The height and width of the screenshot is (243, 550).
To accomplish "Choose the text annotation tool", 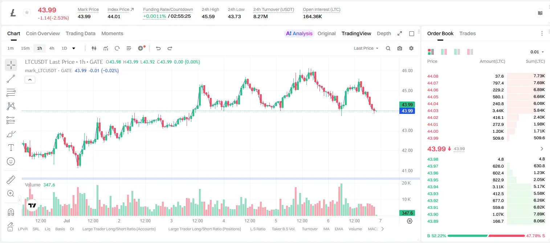I will (11, 148).
